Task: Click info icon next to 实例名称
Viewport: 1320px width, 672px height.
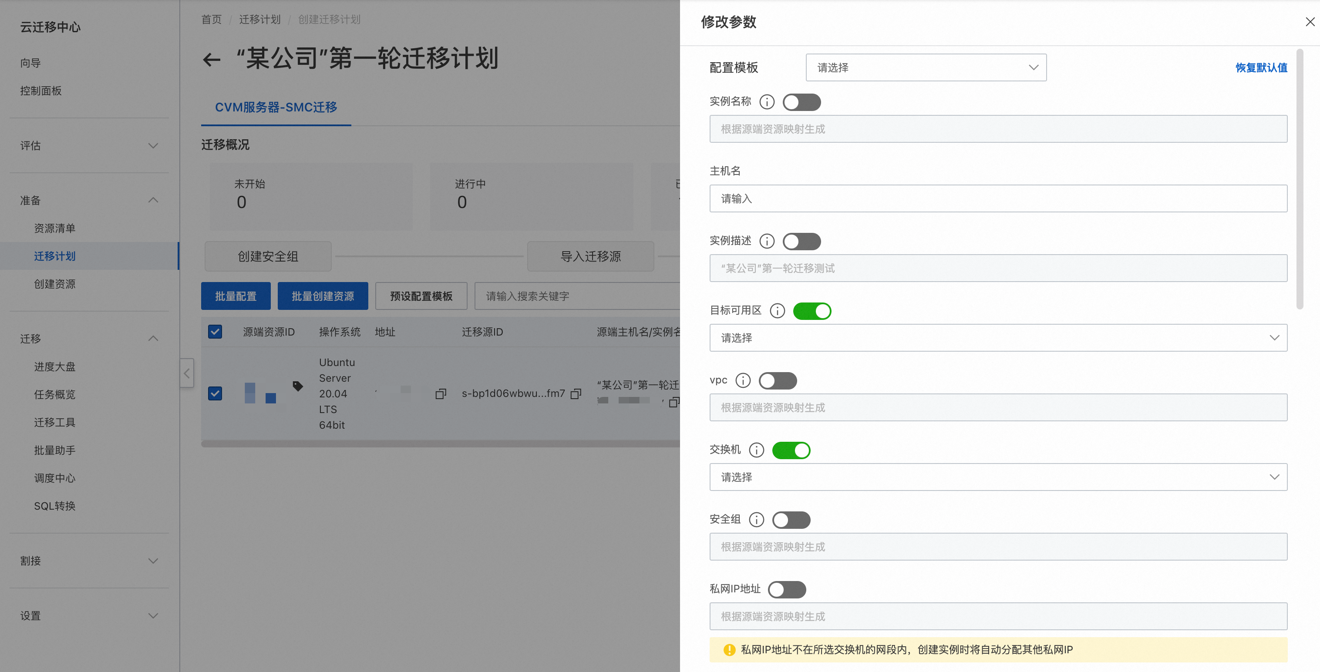Action: (x=767, y=102)
